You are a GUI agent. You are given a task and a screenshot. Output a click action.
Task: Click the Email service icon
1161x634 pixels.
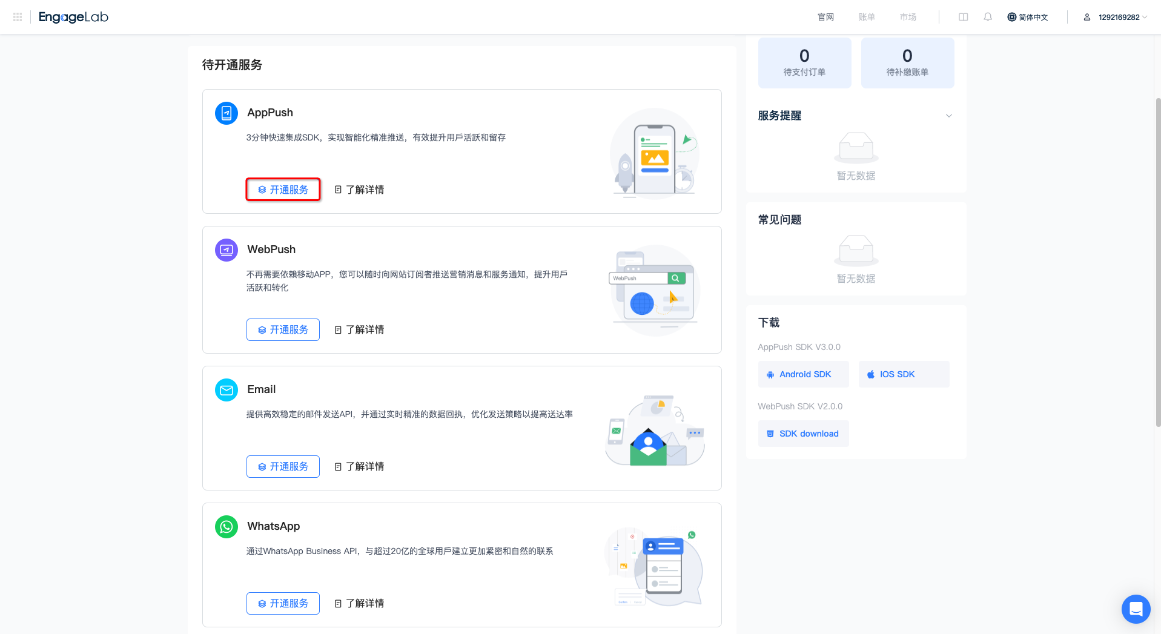[x=227, y=390]
